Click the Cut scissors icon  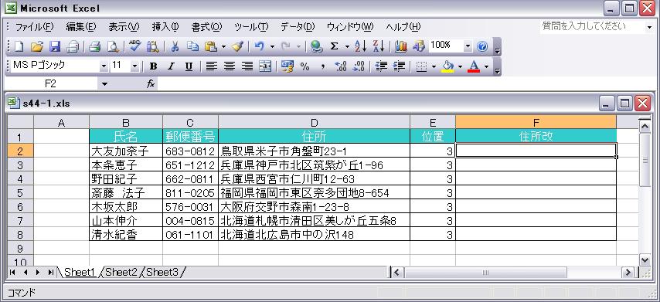click(x=175, y=46)
